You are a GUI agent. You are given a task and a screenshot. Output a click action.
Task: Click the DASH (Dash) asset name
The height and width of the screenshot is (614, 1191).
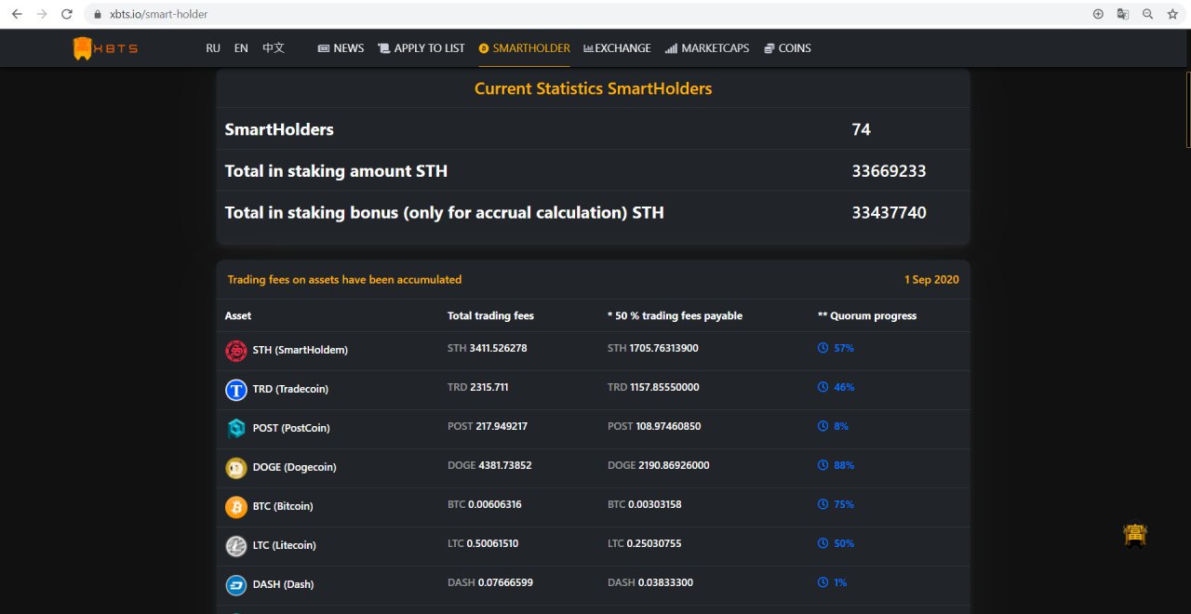(283, 584)
